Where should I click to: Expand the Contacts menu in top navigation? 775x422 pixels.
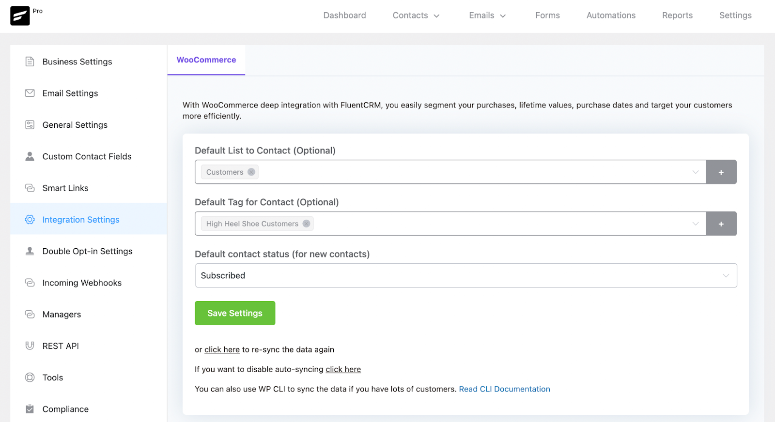[416, 15]
